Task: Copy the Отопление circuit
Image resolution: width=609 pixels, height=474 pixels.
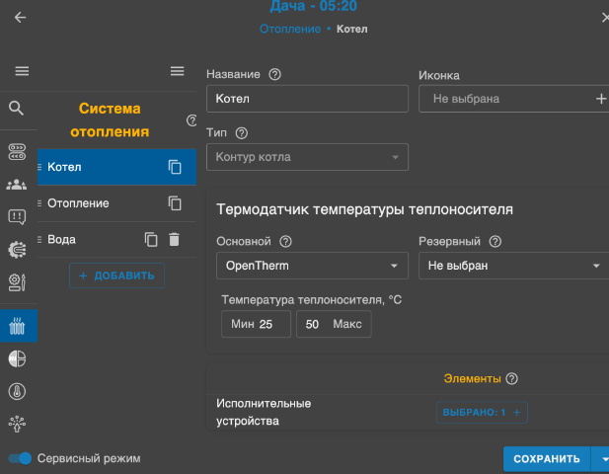Action: (x=175, y=203)
